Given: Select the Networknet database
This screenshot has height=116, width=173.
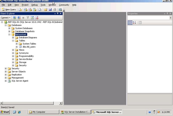Looking at the screenshot, I should coord(21,34).
